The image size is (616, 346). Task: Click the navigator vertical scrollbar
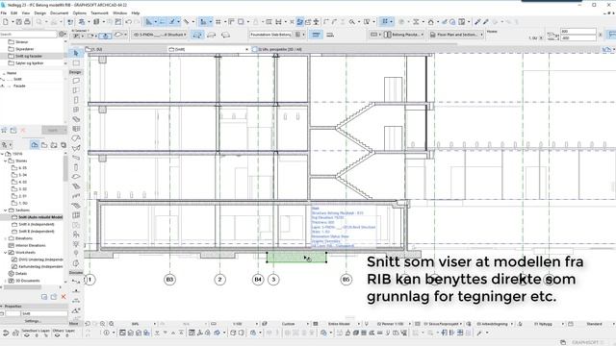coord(65,169)
